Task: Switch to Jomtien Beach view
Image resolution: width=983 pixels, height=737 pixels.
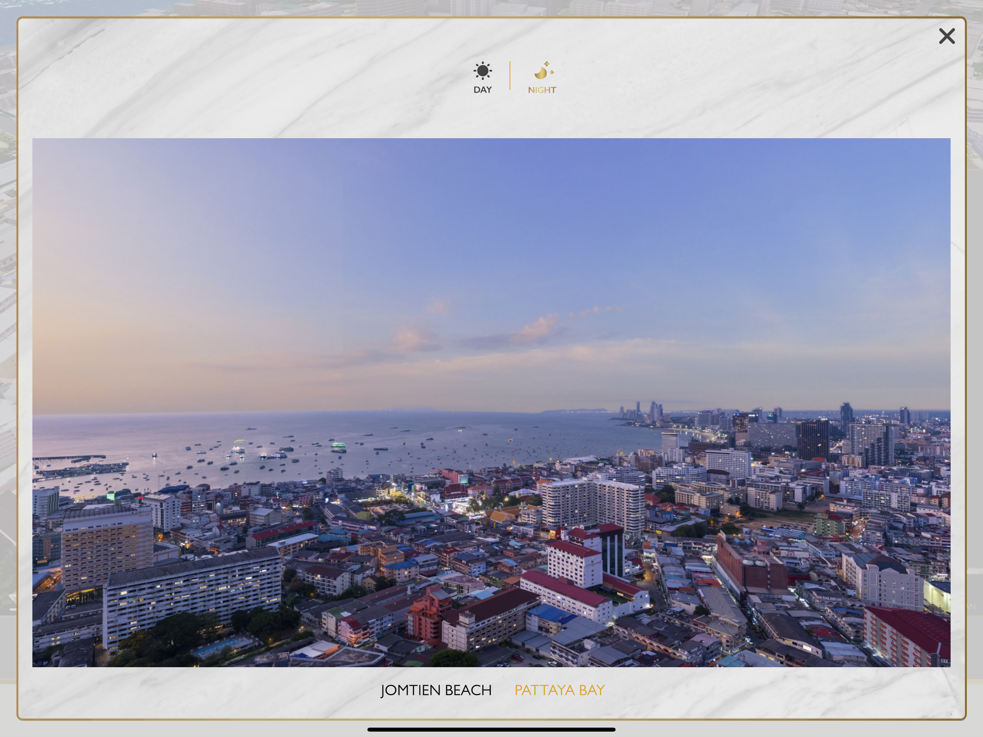Action: [x=436, y=690]
